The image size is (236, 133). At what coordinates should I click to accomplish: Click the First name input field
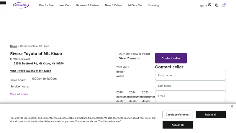point(190,75)
